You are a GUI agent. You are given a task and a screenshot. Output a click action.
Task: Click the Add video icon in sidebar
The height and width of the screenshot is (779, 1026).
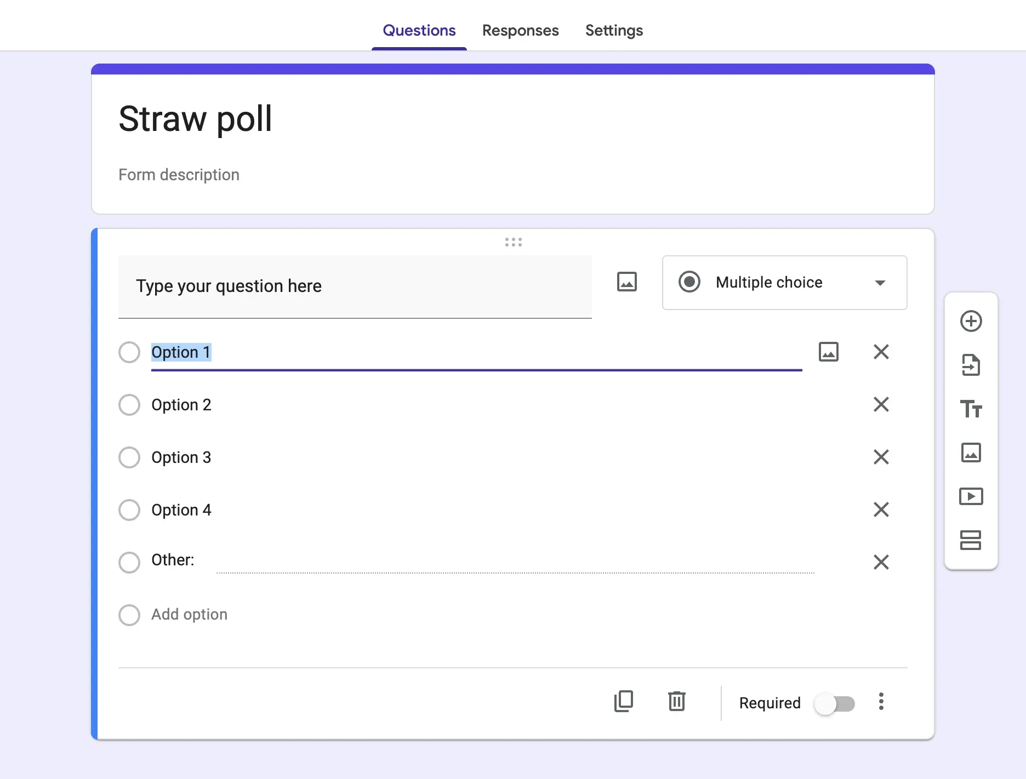(x=971, y=496)
